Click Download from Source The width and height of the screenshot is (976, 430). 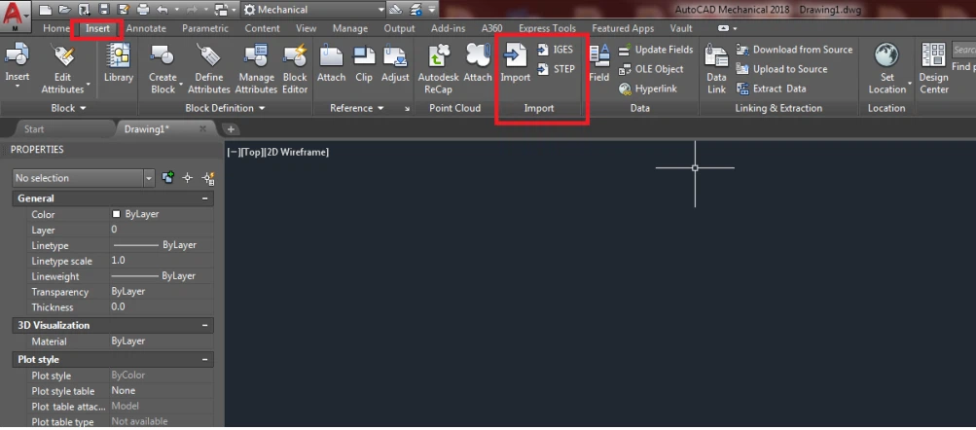click(794, 50)
